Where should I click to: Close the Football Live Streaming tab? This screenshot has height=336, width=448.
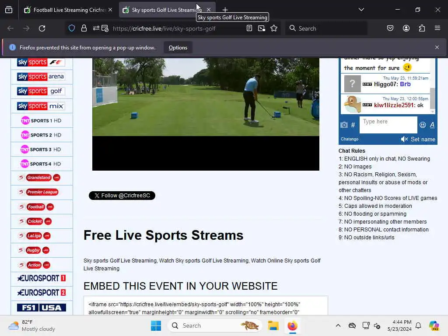(110, 10)
